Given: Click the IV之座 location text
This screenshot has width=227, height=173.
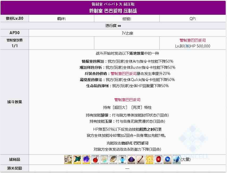Looking at the screenshot, I should [127, 33].
